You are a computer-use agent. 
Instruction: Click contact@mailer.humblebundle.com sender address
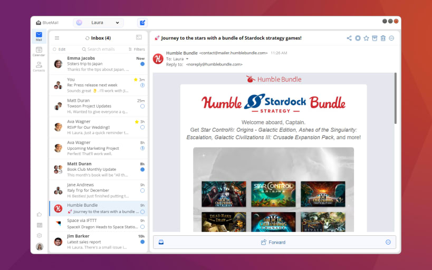coord(233,53)
